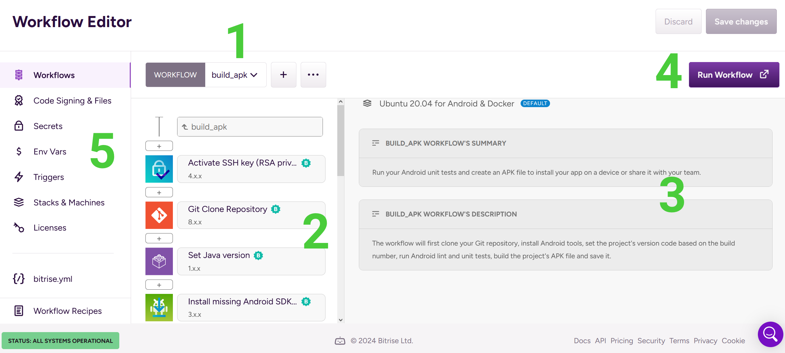Open the Docs footer link
The image size is (785, 353).
pos(582,341)
